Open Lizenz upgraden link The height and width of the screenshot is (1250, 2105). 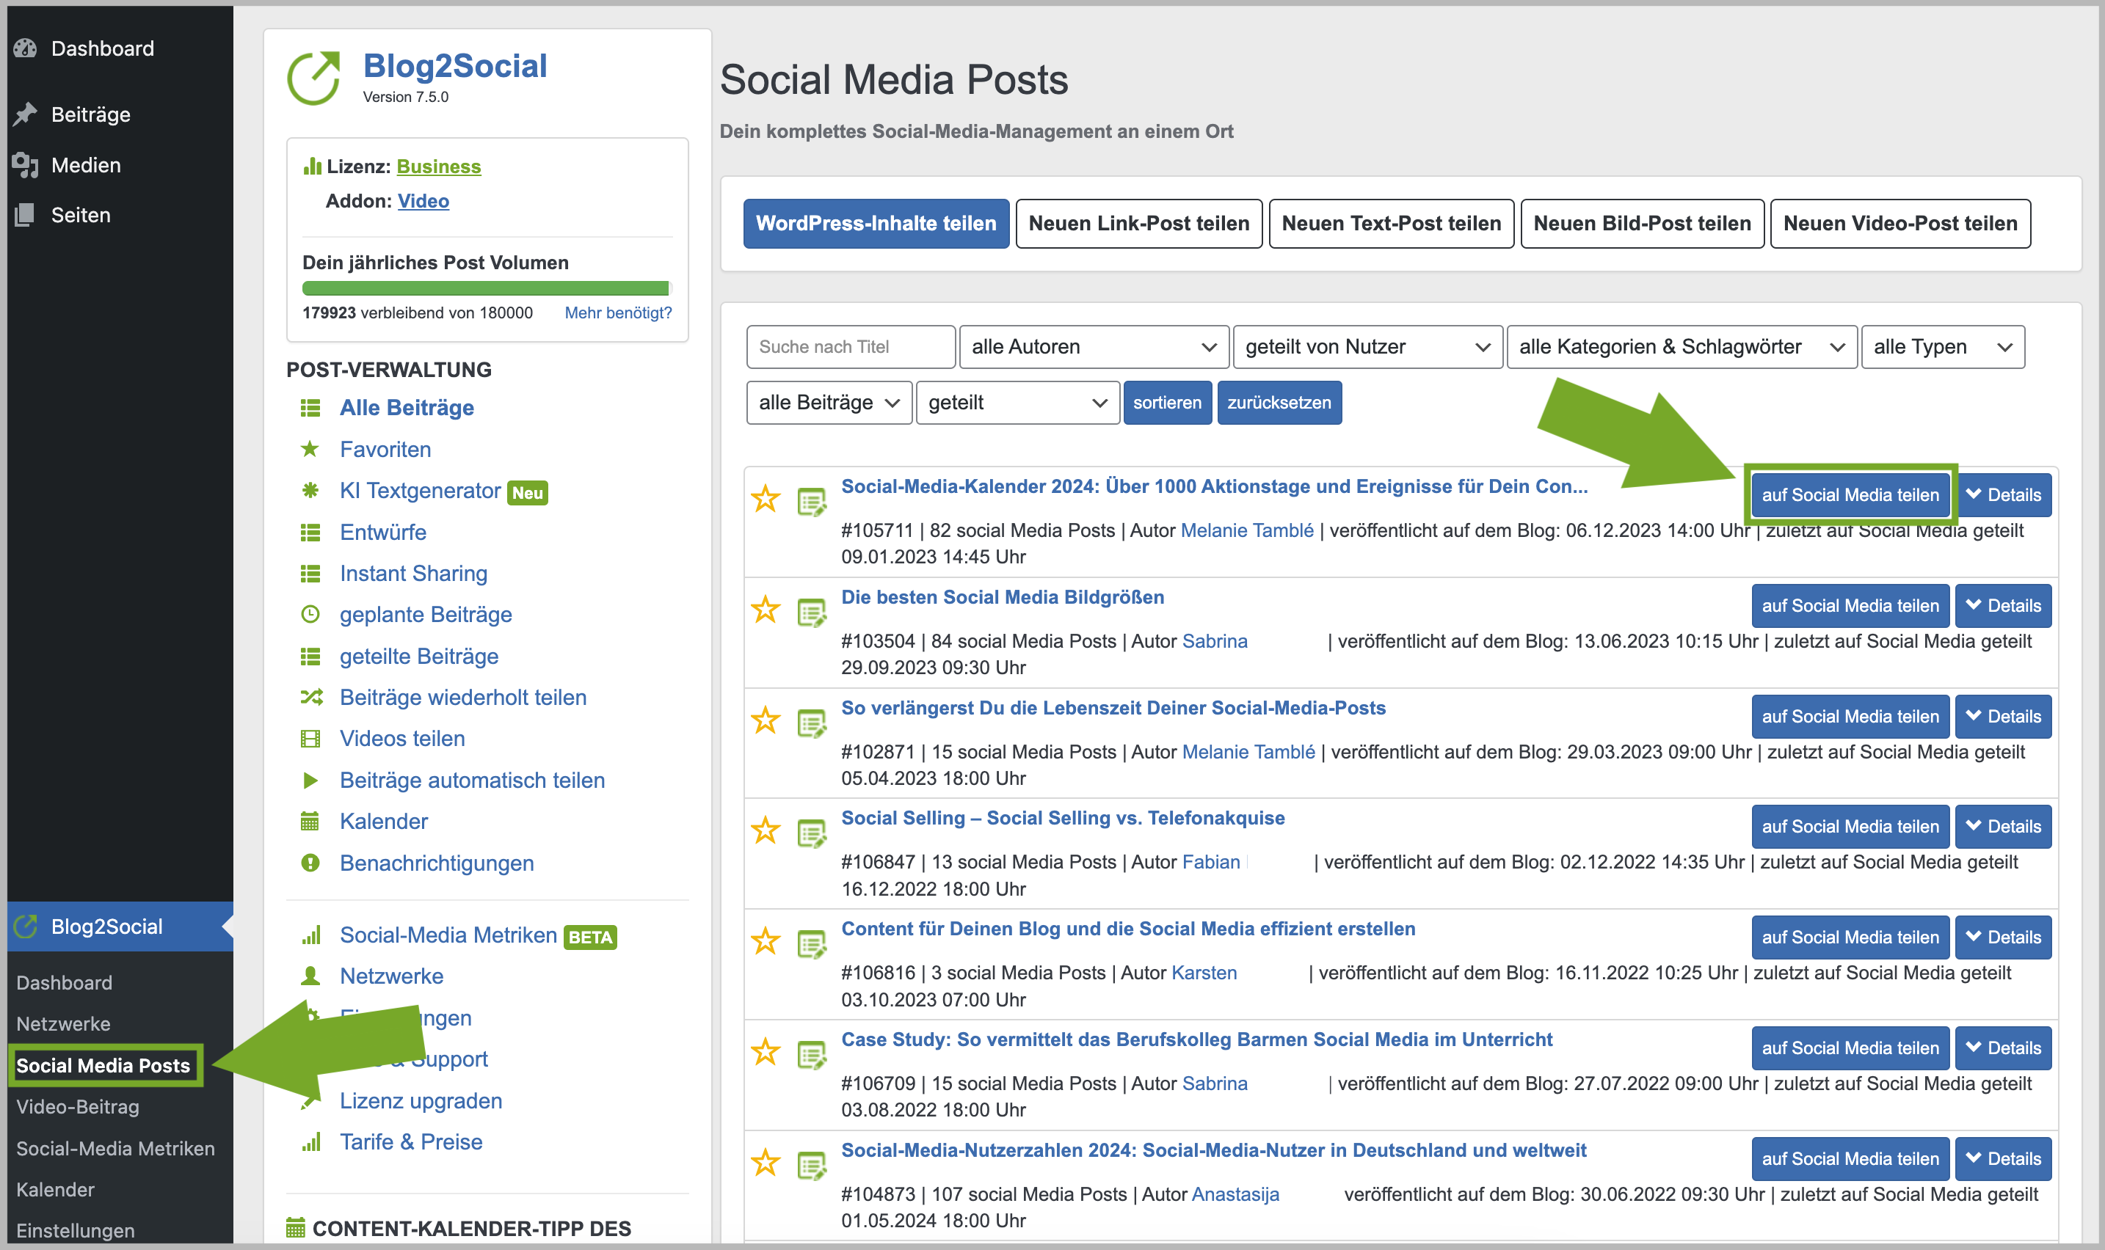point(421,1101)
